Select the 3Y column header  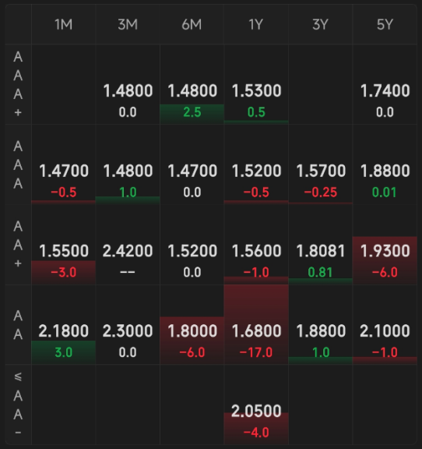(x=321, y=25)
